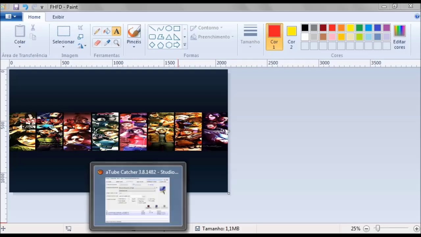Click the zoom slider handle
Viewport: 421px width, 237px height.
click(378, 228)
